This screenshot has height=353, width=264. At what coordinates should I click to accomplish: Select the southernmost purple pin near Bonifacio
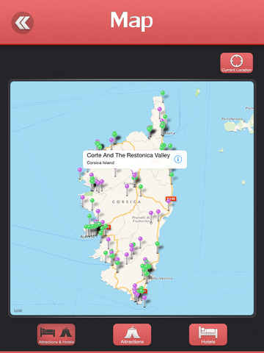point(144,297)
